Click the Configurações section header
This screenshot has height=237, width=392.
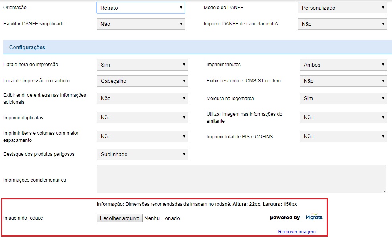point(27,47)
